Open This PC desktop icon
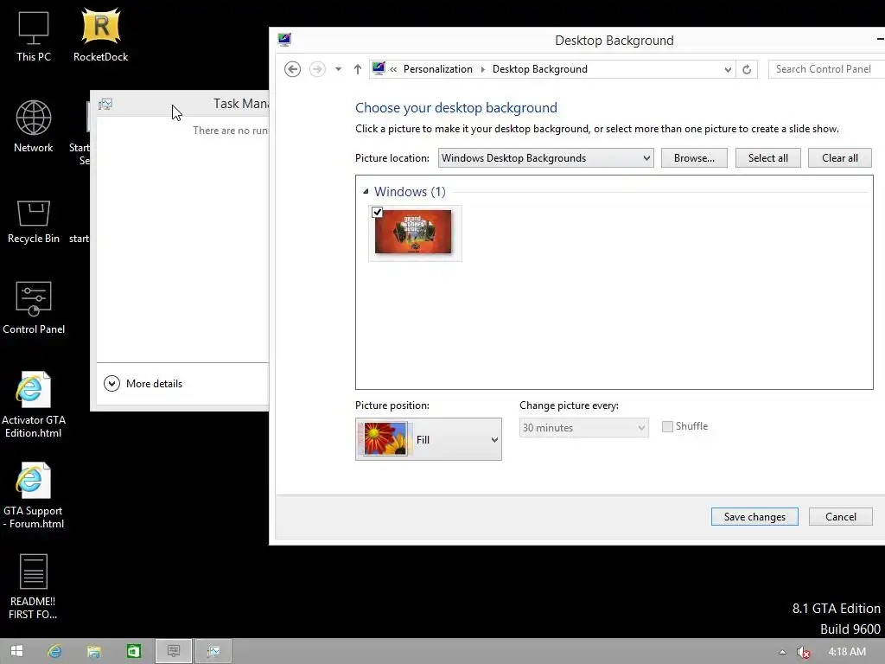The image size is (885, 664). point(34,36)
